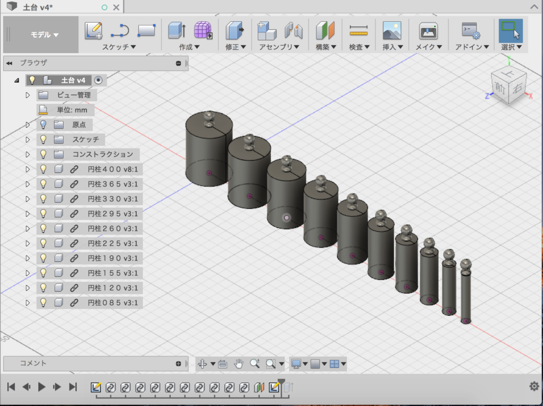This screenshot has width=543, height=406.
Task: Open the スケッチ menu
Action: (119, 47)
